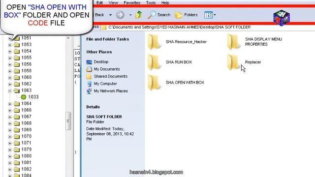Select tree item 1068
315x177 pixels.
pos(26,123)
